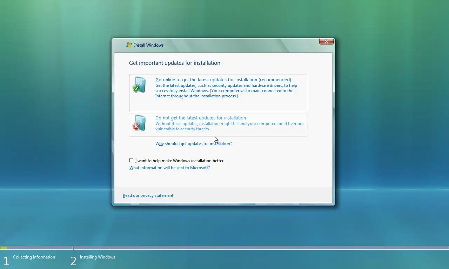This screenshot has width=449, height=269.
Task: Click the Windows flag icon in title bar
Action: [x=129, y=45]
